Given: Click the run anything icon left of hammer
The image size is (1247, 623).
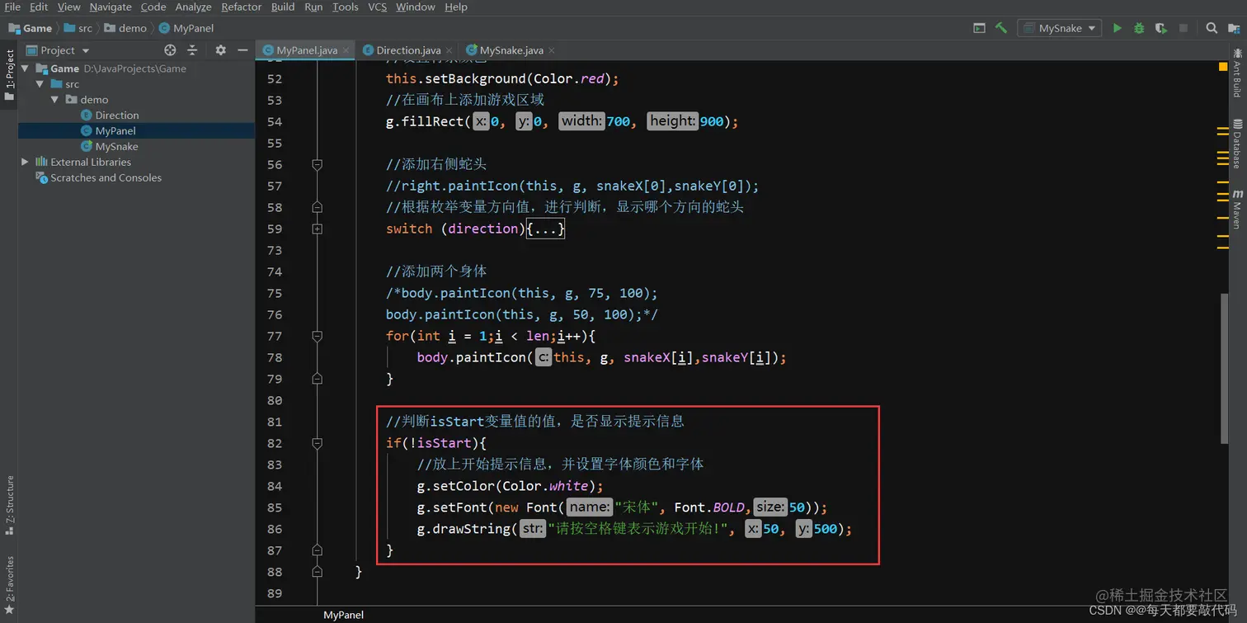Looking at the screenshot, I should [x=979, y=28].
